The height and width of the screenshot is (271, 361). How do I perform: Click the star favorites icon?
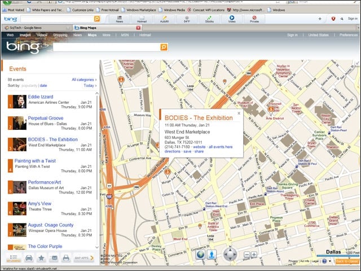41,258
